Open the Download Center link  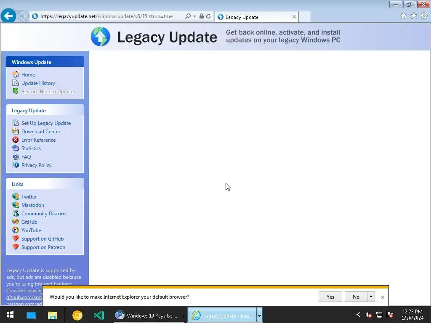41,132
